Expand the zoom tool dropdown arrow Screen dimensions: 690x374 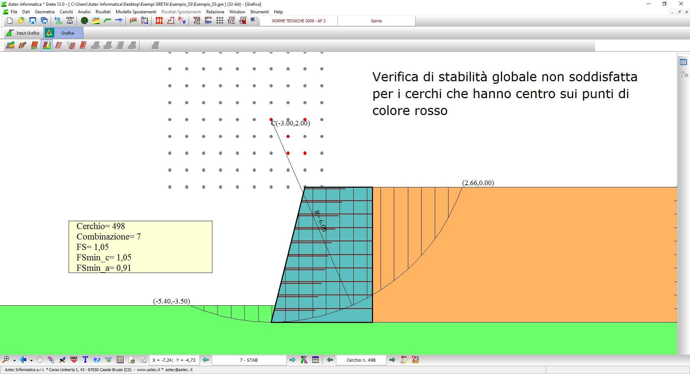[x=14, y=360]
